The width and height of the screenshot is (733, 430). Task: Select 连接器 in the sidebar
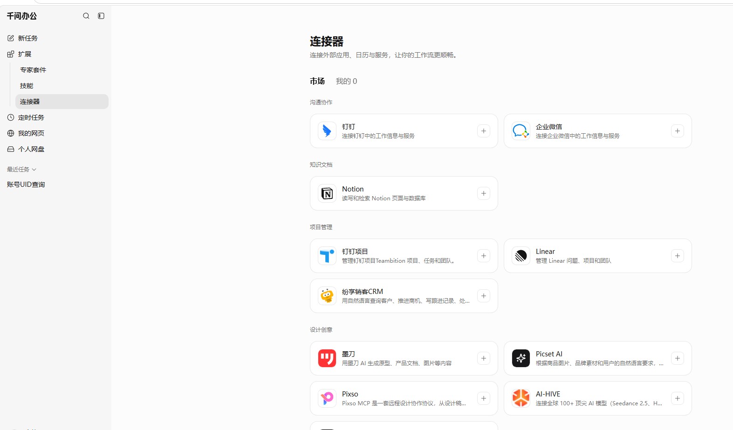tap(62, 102)
